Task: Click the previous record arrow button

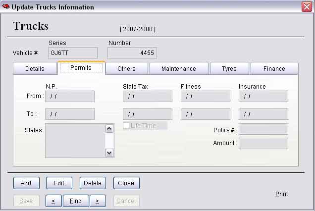Action: [53, 201]
